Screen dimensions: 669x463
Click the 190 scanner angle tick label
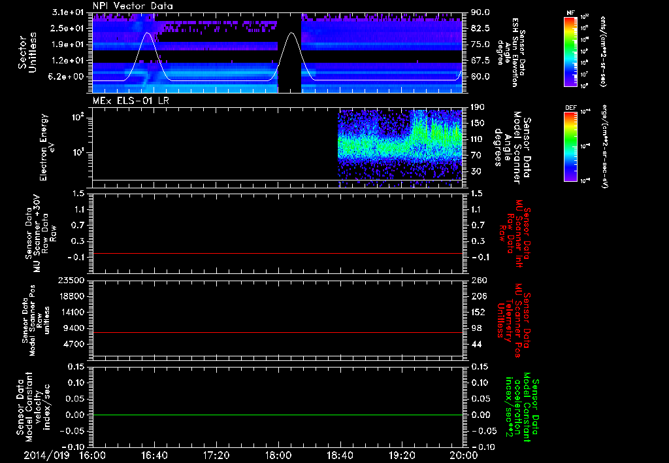coord(478,107)
